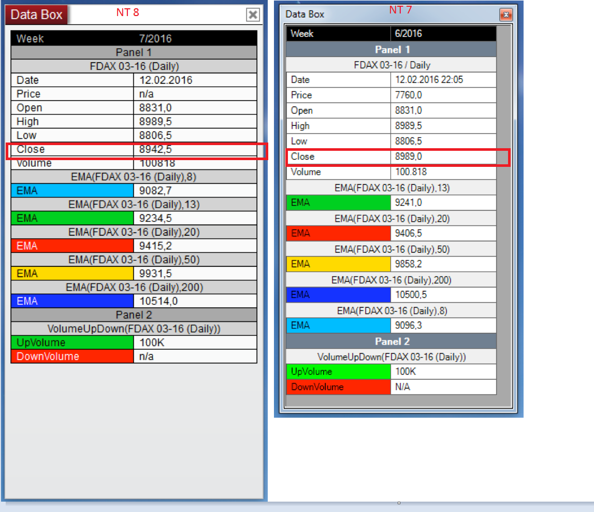Screen dimensions: 594x512
Task: Click EMA value 9241,0 in NT 7
Action: tap(443, 203)
